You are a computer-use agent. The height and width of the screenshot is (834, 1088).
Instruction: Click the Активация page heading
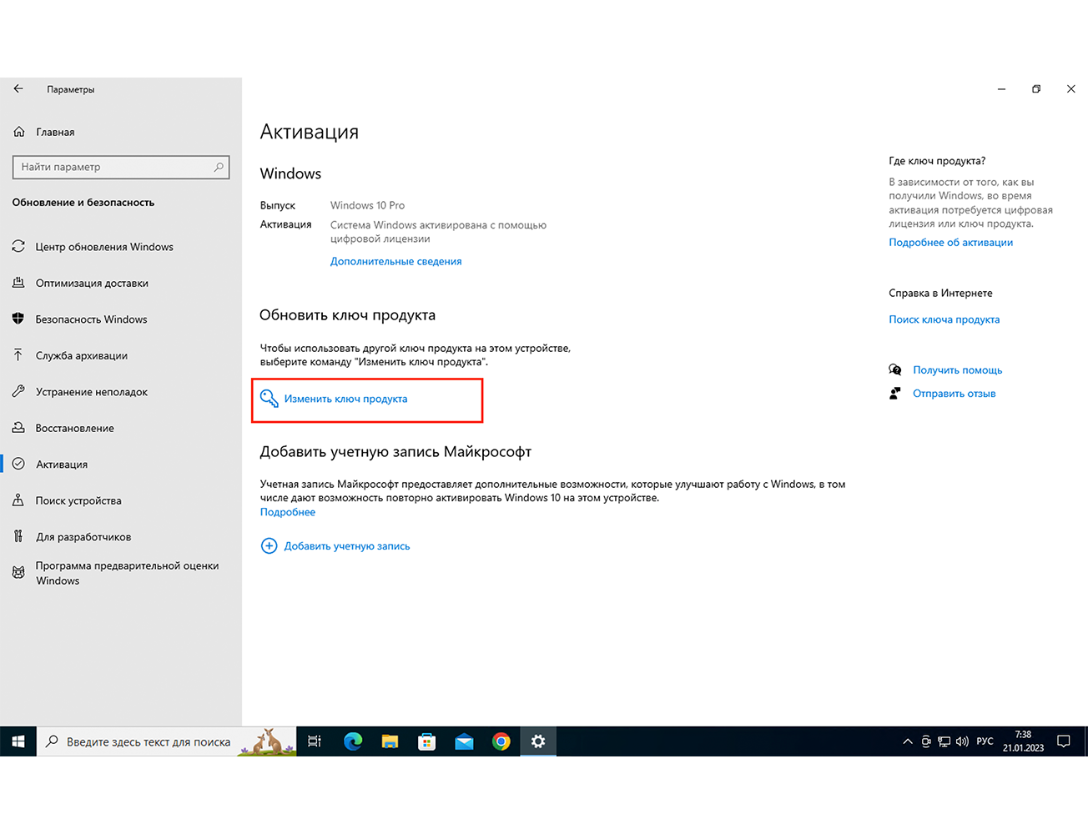(x=310, y=132)
